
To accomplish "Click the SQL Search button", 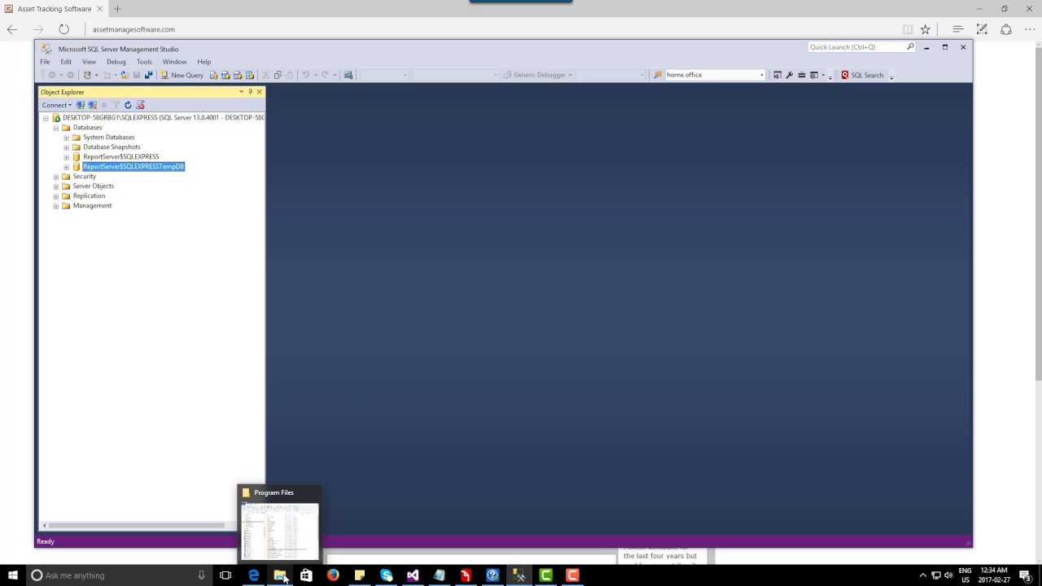I will coord(862,75).
